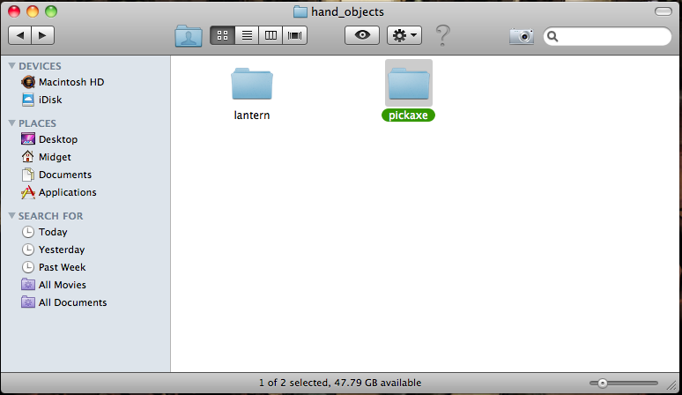682x395 pixels.
Task: Collapse the DEVICES sidebar section
Action: 11,66
